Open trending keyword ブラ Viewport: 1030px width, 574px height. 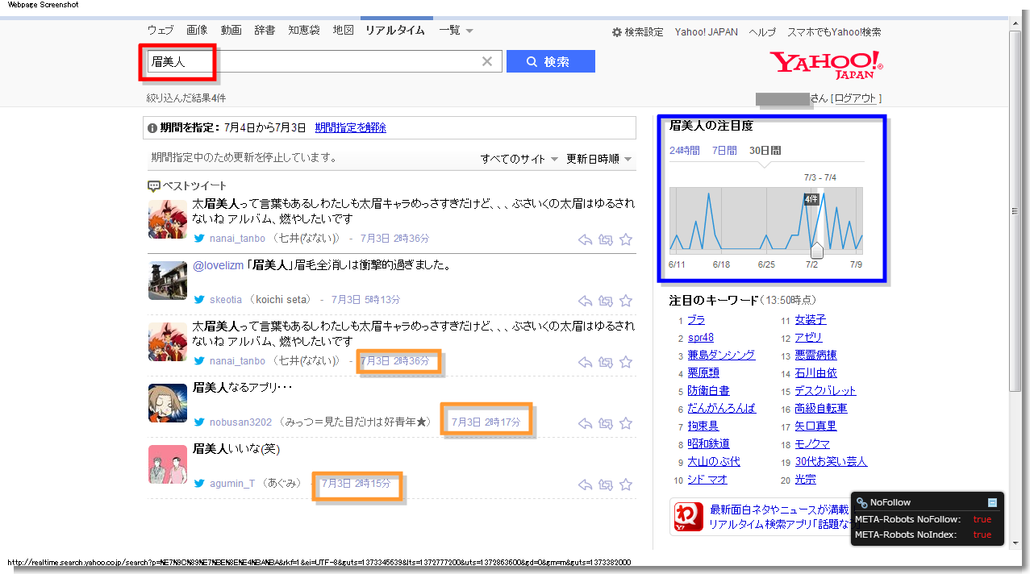tap(696, 320)
